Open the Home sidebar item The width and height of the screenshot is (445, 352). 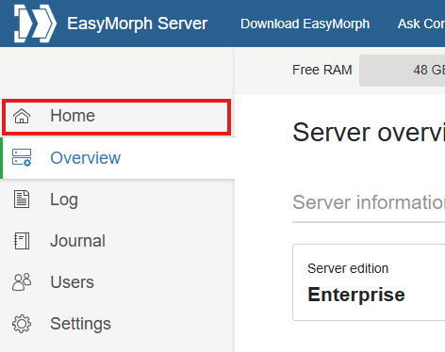click(117, 117)
